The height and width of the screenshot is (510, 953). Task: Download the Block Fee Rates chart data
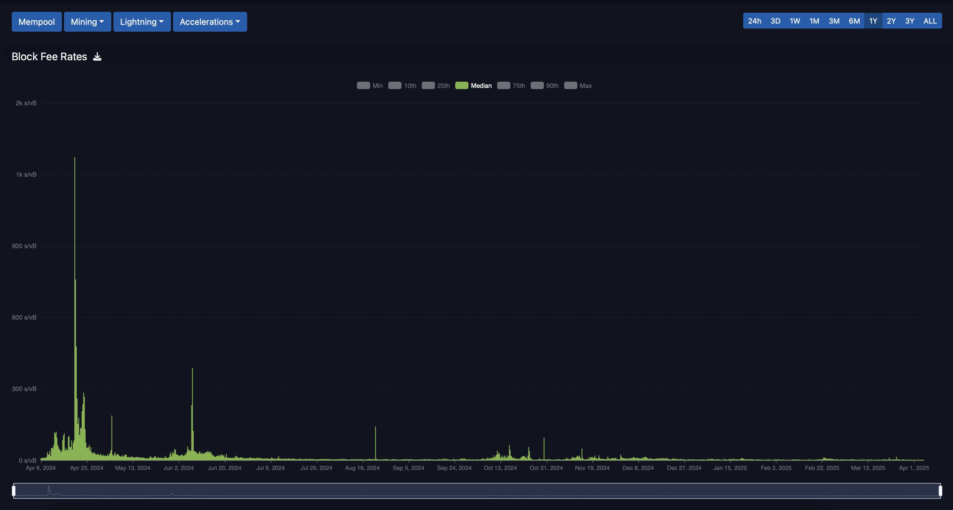click(97, 57)
